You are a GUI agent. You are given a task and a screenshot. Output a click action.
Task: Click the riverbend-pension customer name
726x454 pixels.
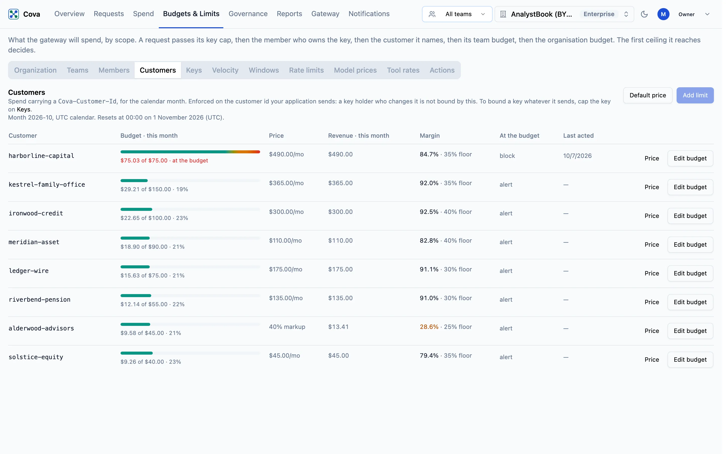coord(40,300)
